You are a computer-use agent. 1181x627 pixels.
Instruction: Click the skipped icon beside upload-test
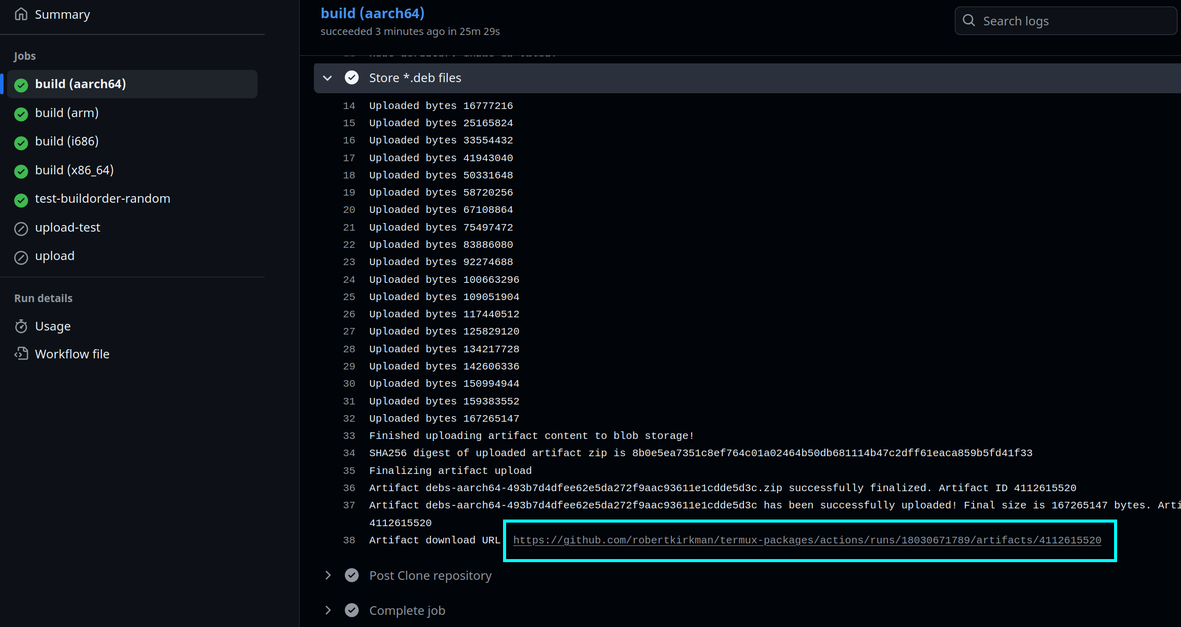tap(21, 229)
